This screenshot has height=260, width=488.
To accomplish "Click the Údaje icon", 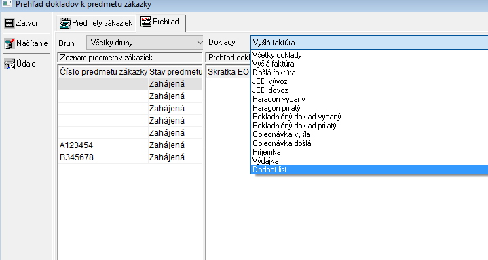I will pyautogui.click(x=10, y=64).
